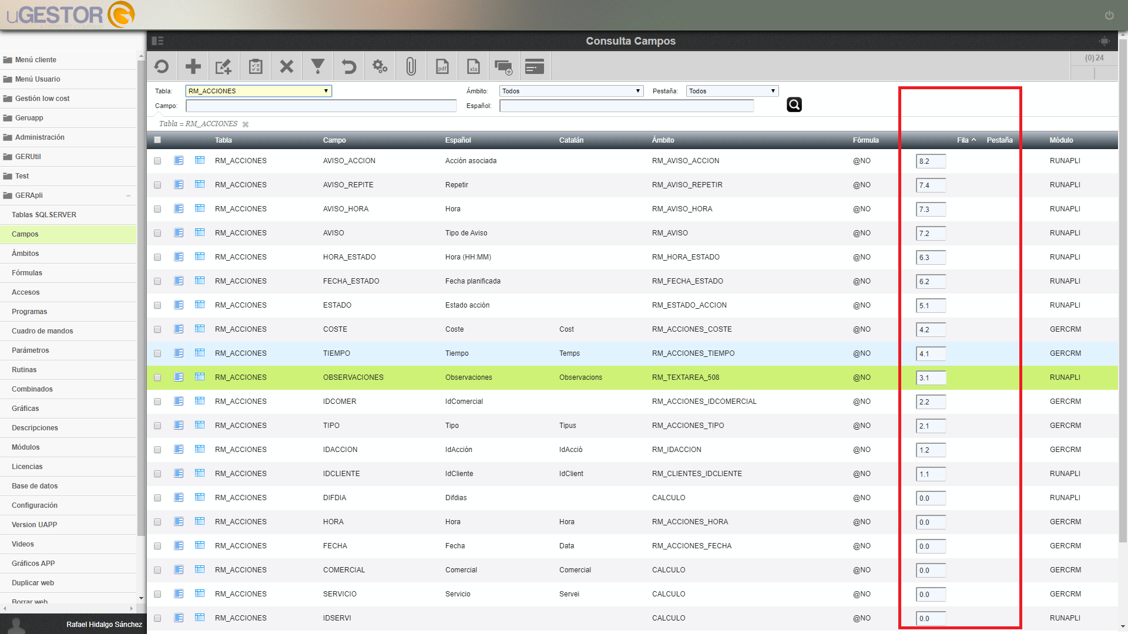Toggle the select-all header checkbox
Viewport: 1128px width, 634px height.
[x=157, y=140]
